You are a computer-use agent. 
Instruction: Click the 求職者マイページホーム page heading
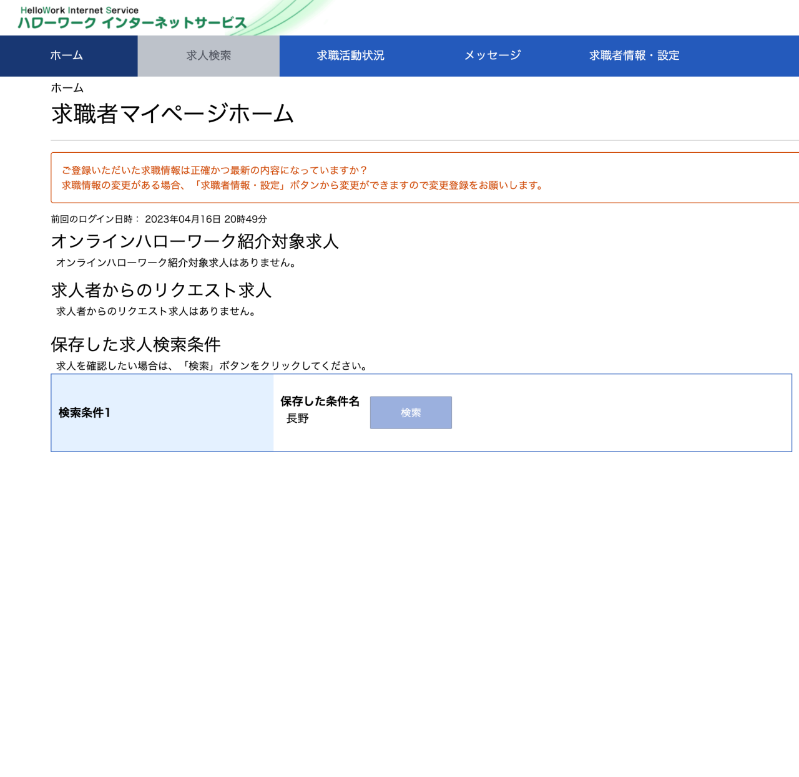tap(172, 114)
